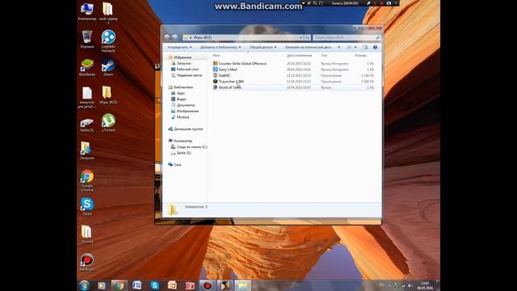Open Сеть in the navigation pane
517x291 pixels.
[174, 164]
